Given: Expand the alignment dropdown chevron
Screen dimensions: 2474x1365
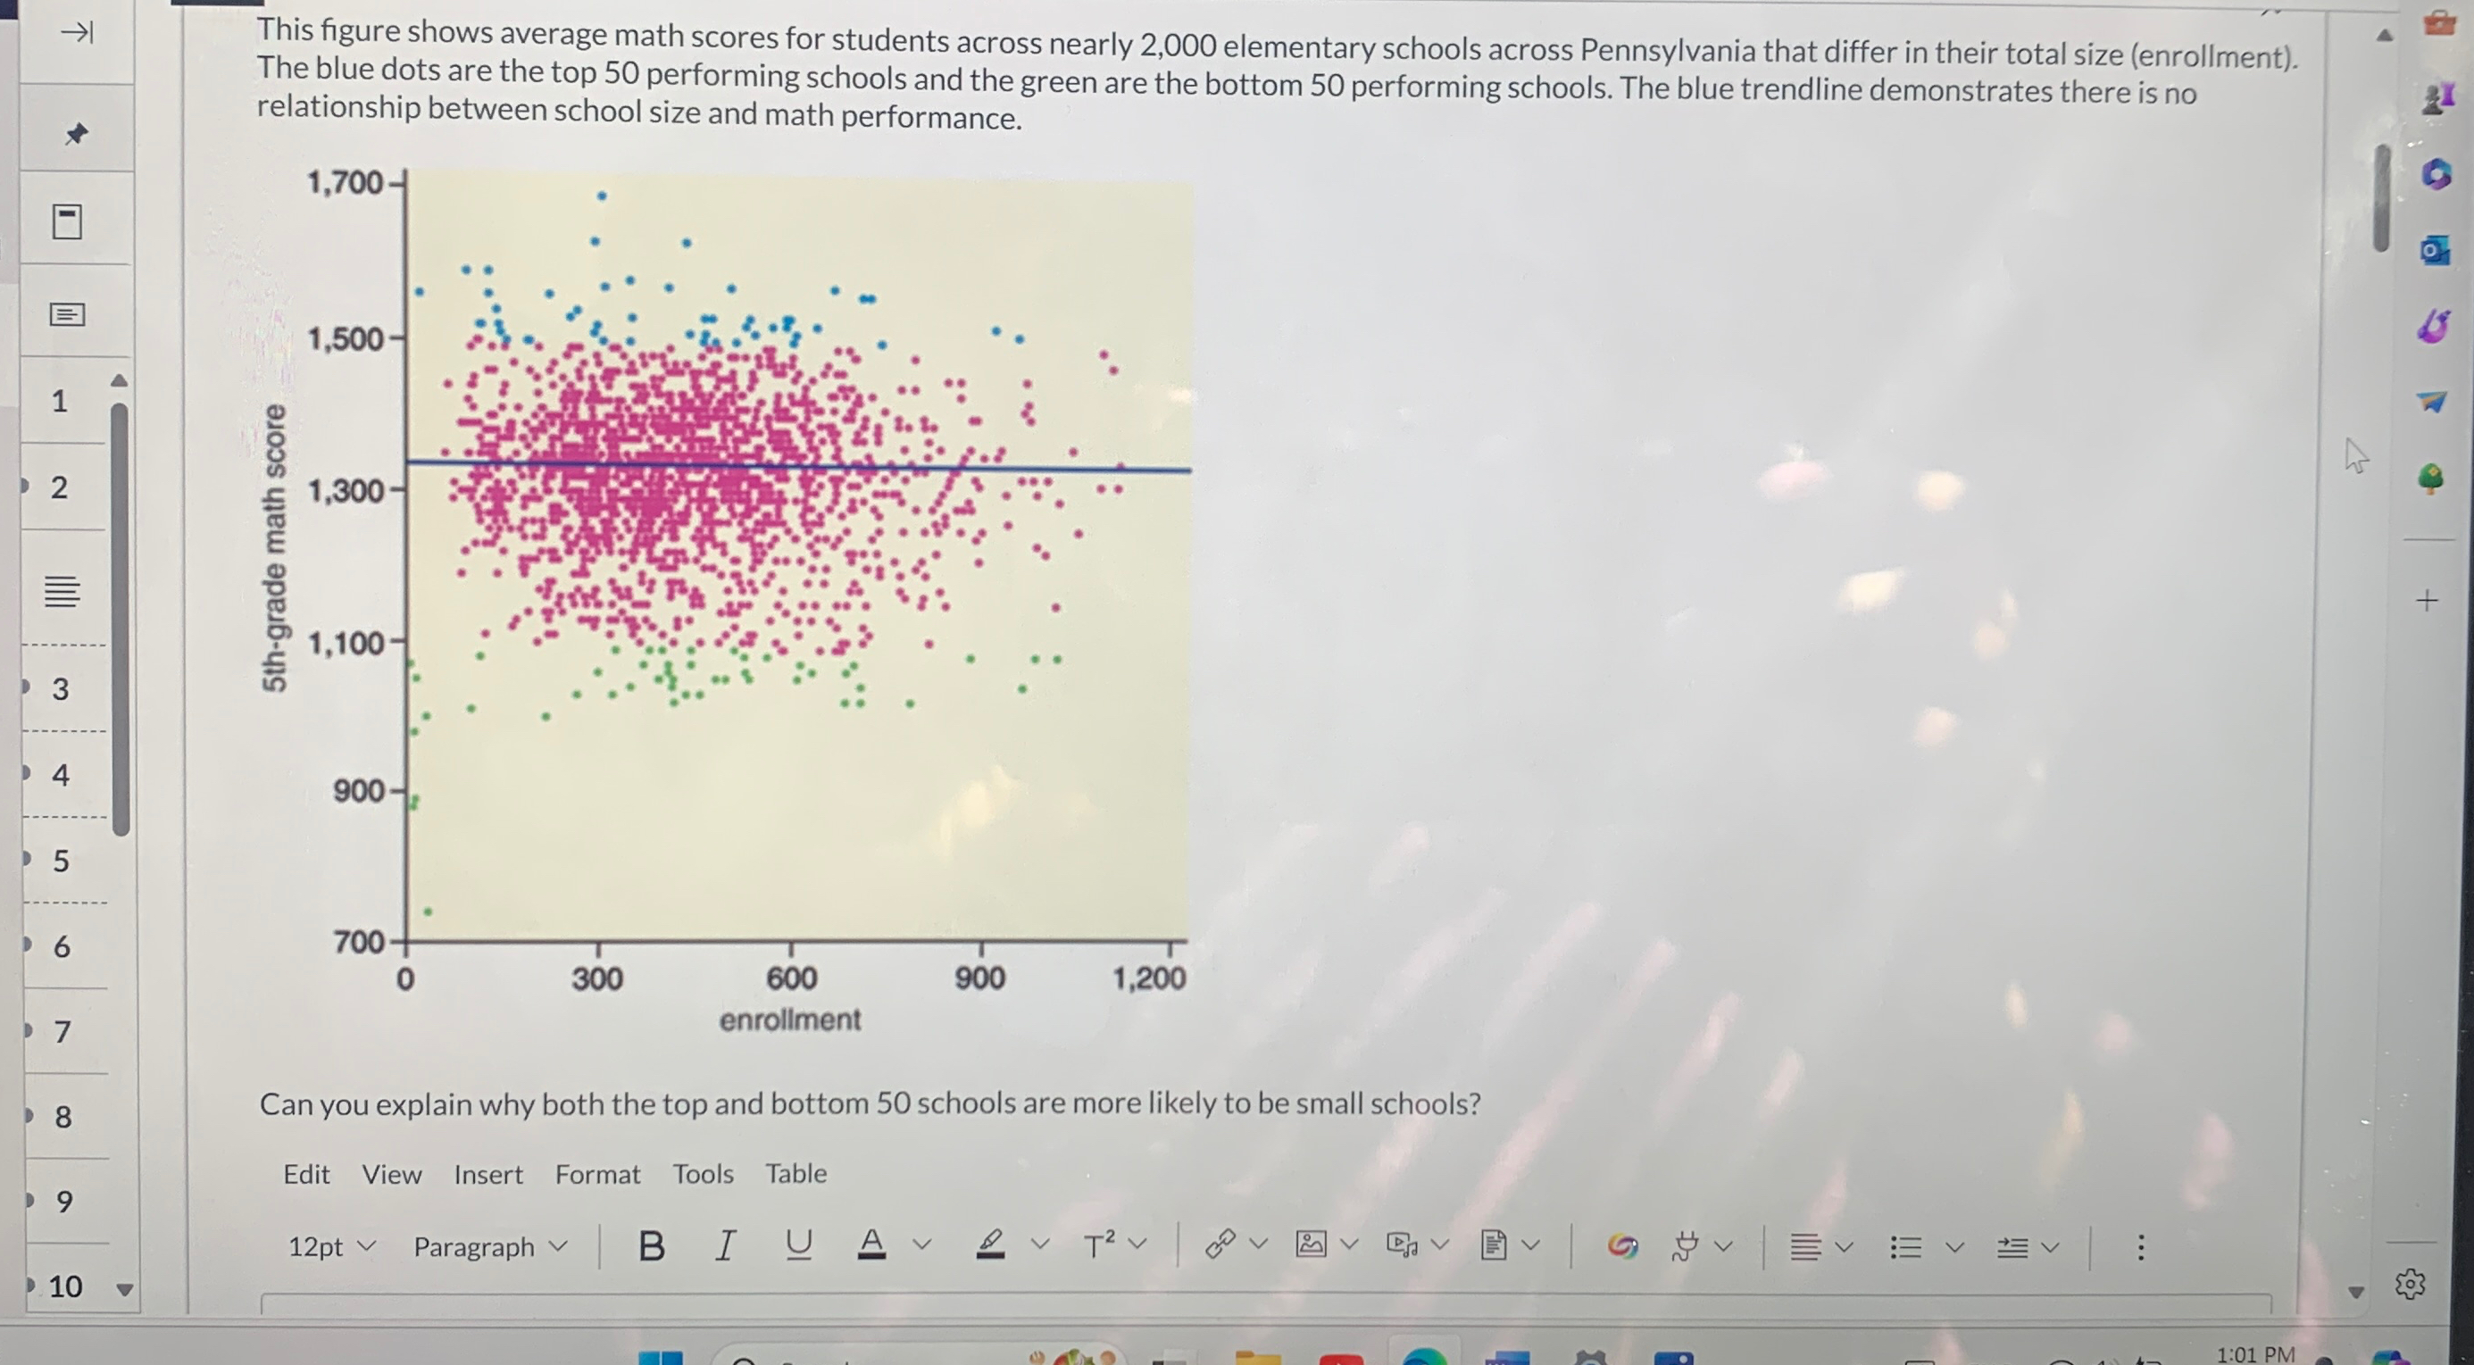Looking at the screenshot, I should point(1844,1248).
